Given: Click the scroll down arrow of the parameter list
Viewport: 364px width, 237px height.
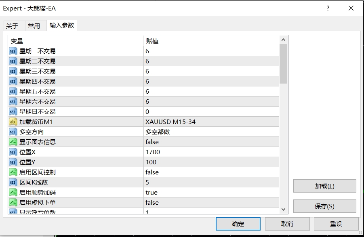Looking at the screenshot, I should coord(283,209).
